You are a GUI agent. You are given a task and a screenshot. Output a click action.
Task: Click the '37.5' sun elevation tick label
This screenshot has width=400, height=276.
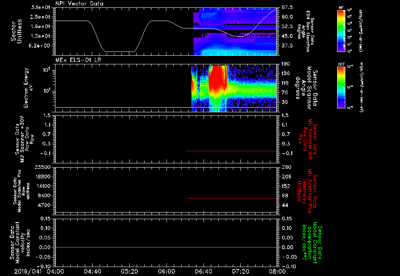click(287, 46)
